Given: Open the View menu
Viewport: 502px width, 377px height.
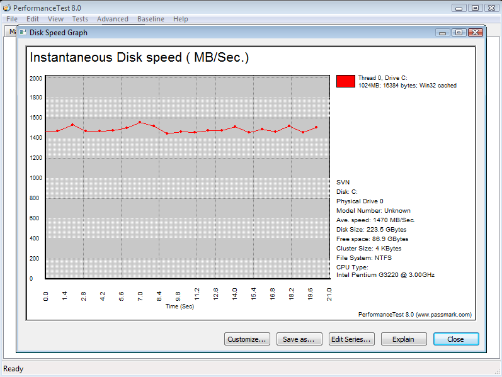Looking at the screenshot, I should point(55,19).
